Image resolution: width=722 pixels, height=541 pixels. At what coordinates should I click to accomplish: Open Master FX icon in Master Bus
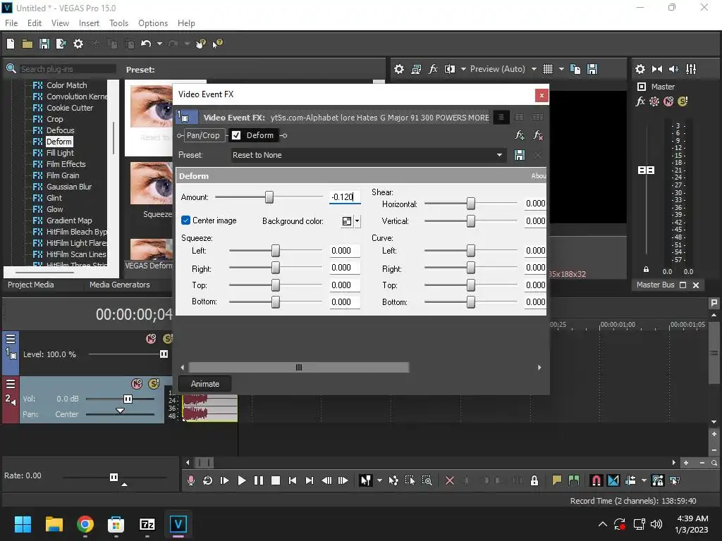(640, 101)
